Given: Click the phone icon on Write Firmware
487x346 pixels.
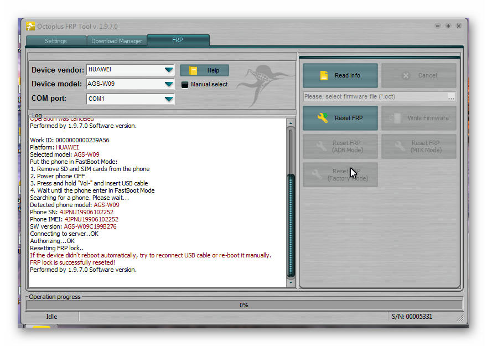Looking at the screenshot, I should click(x=395, y=118).
